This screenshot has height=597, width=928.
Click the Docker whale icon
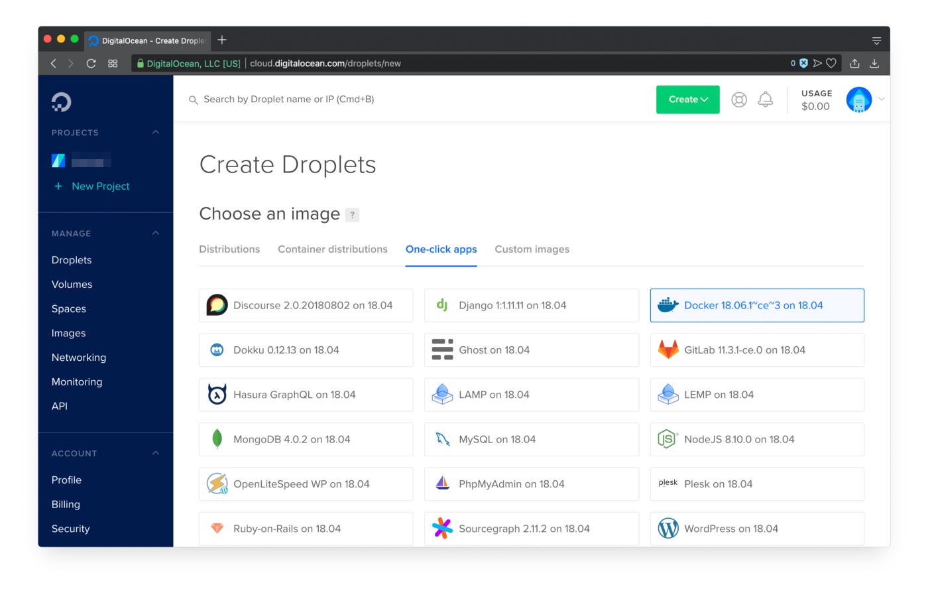pyautogui.click(x=667, y=305)
